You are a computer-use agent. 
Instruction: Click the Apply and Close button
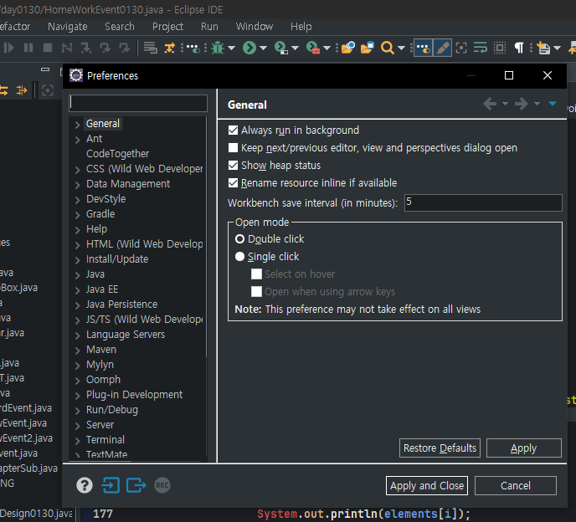coord(427,486)
